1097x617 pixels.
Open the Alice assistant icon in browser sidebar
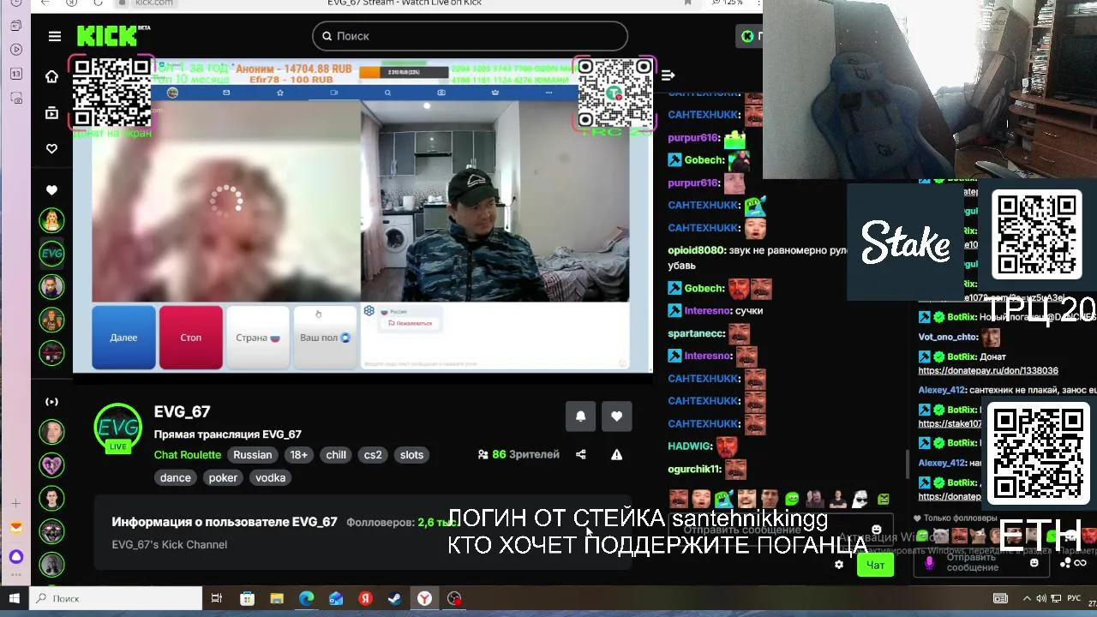15,557
